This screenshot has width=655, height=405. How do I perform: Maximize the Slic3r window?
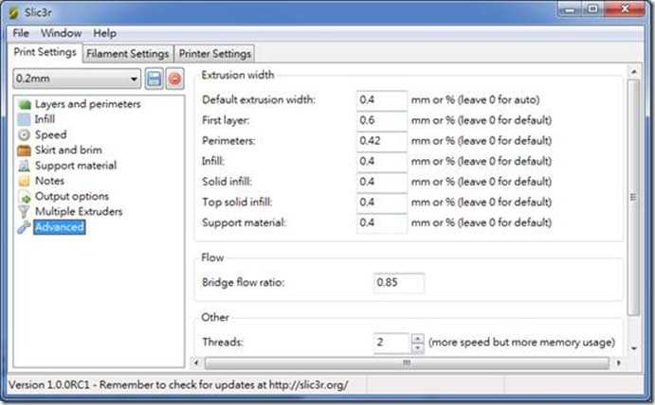click(x=592, y=9)
